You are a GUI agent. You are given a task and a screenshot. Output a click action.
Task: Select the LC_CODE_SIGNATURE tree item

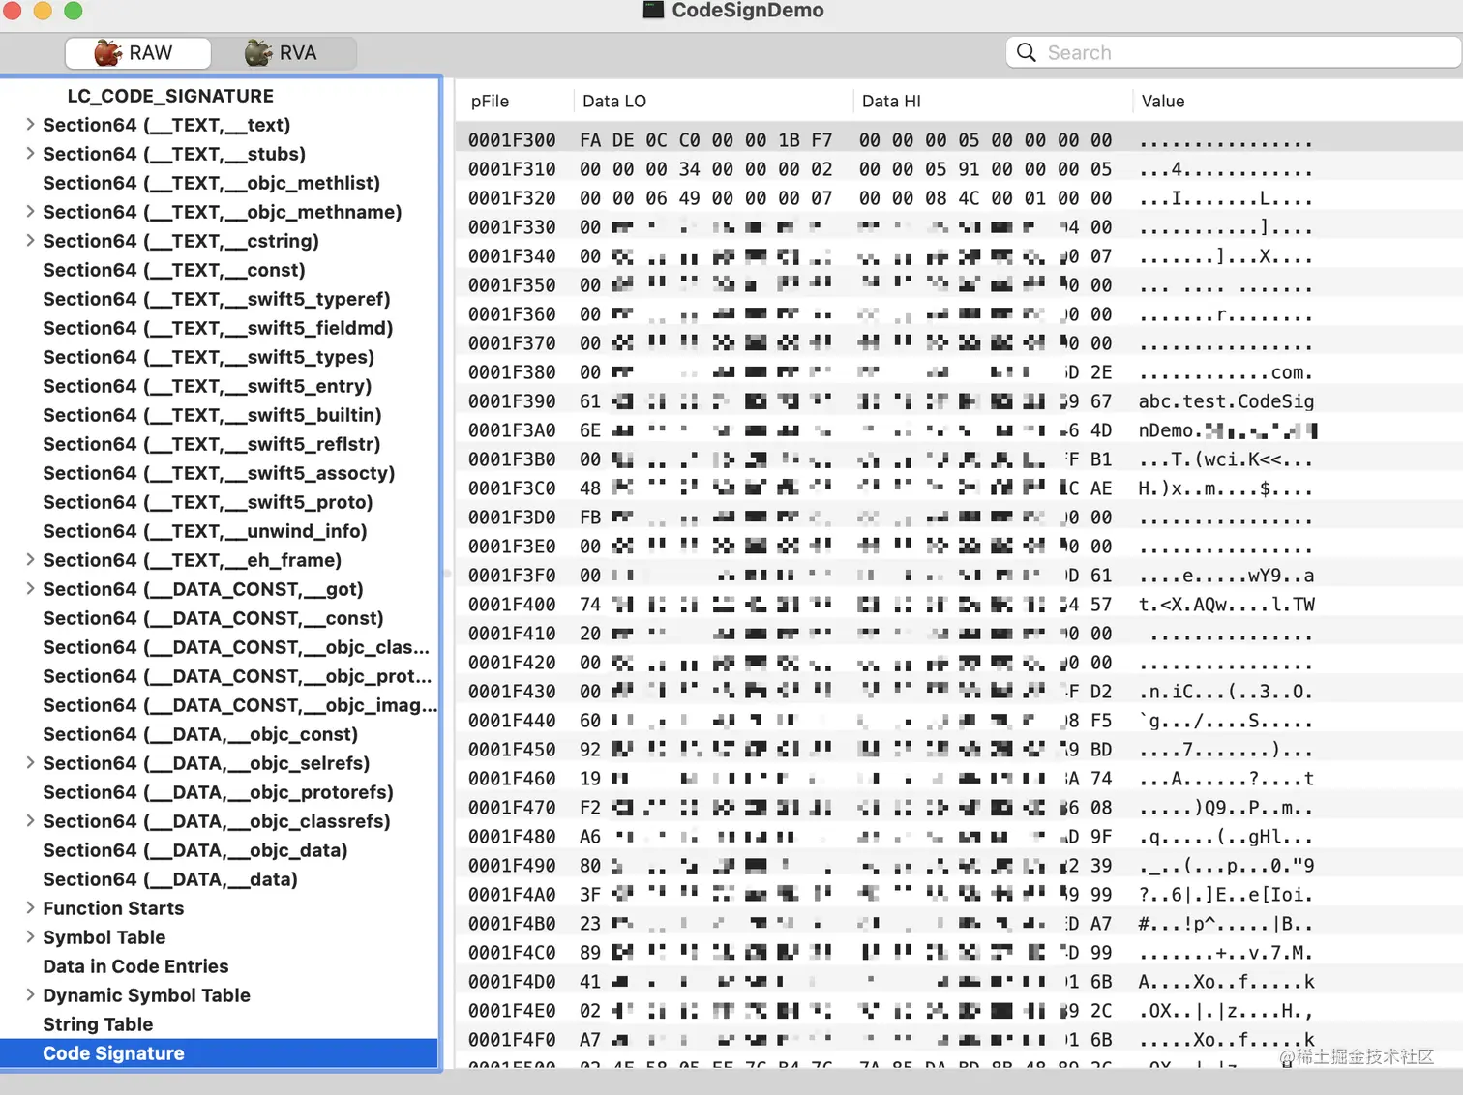(x=170, y=96)
